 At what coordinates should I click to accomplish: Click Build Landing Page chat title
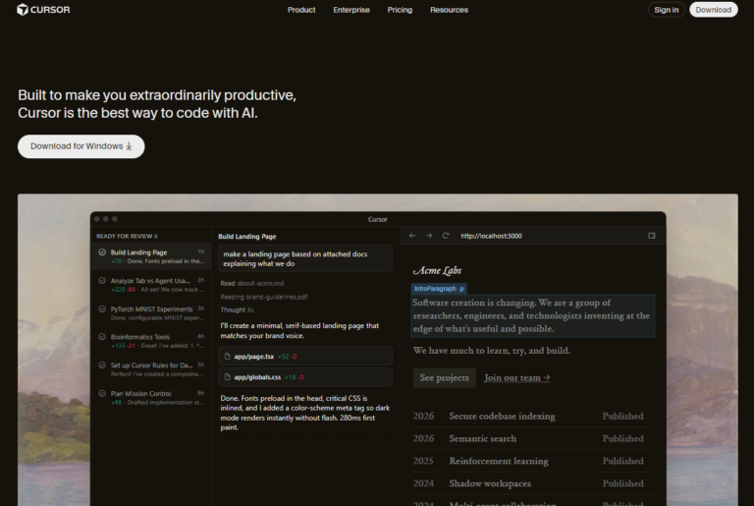[x=247, y=237]
